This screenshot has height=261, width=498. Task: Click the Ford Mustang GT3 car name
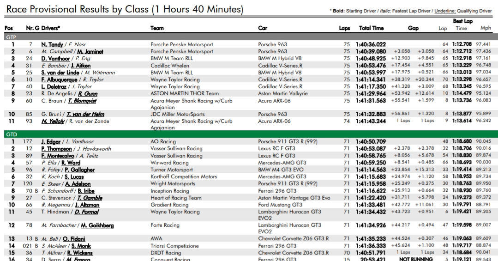click(280, 205)
